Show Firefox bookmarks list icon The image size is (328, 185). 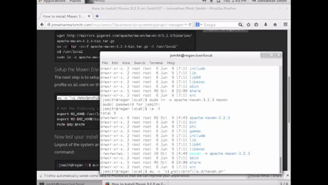256,25
